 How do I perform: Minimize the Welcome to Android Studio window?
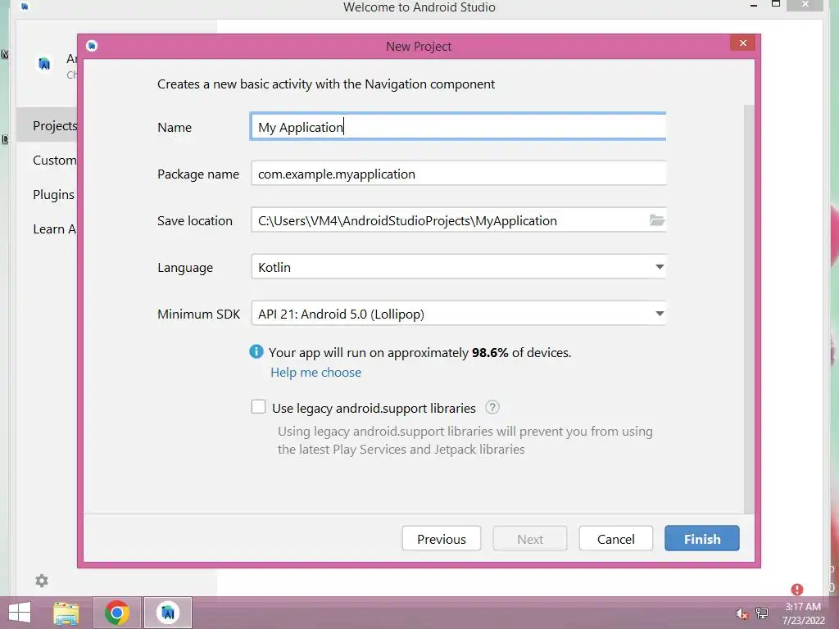coord(754,6)
